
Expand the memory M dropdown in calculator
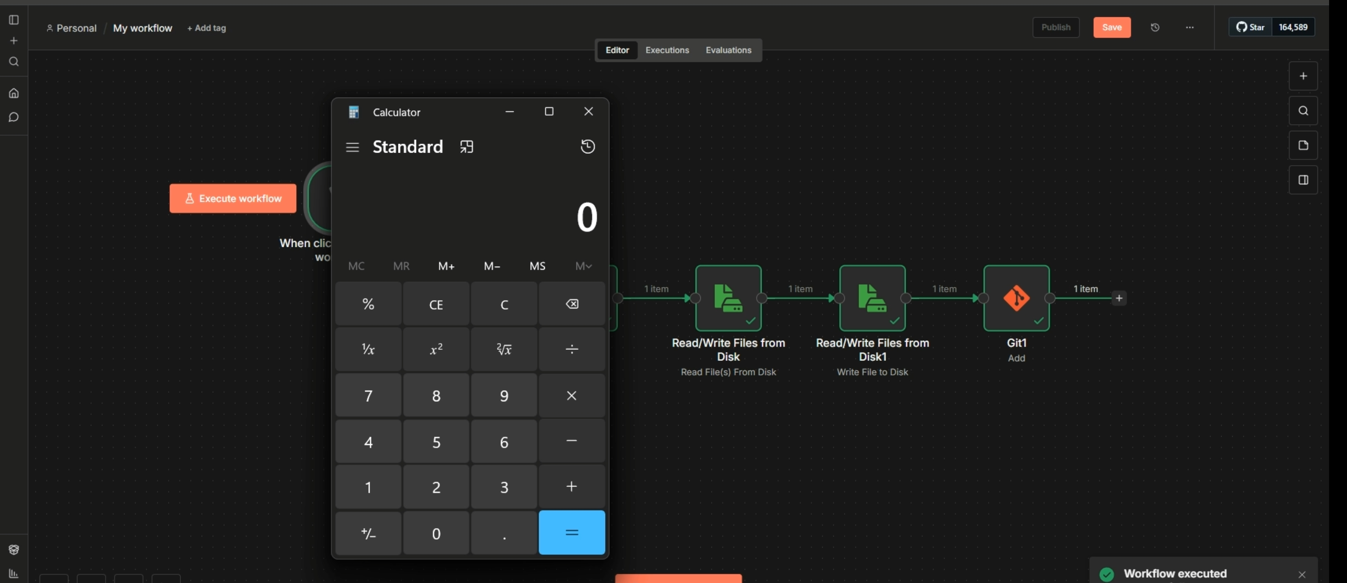[x=583, y=266]
